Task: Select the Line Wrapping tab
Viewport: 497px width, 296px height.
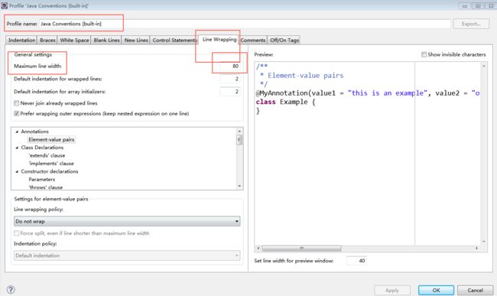Action: coord(219,39)
